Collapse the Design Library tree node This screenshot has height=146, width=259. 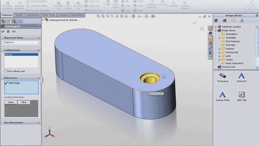tap(216, 31)
